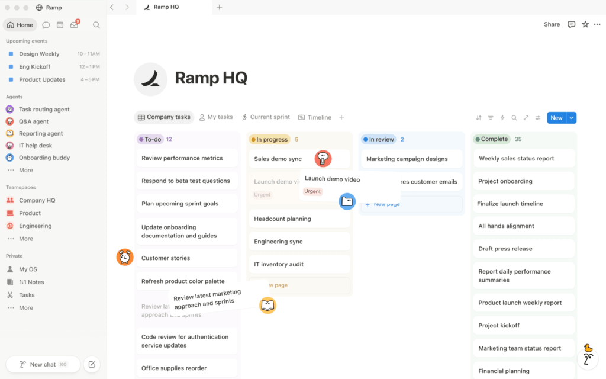This screenshot has width=606, height=379.
Task: Click the blue New button
Action: tap(556, 118)
